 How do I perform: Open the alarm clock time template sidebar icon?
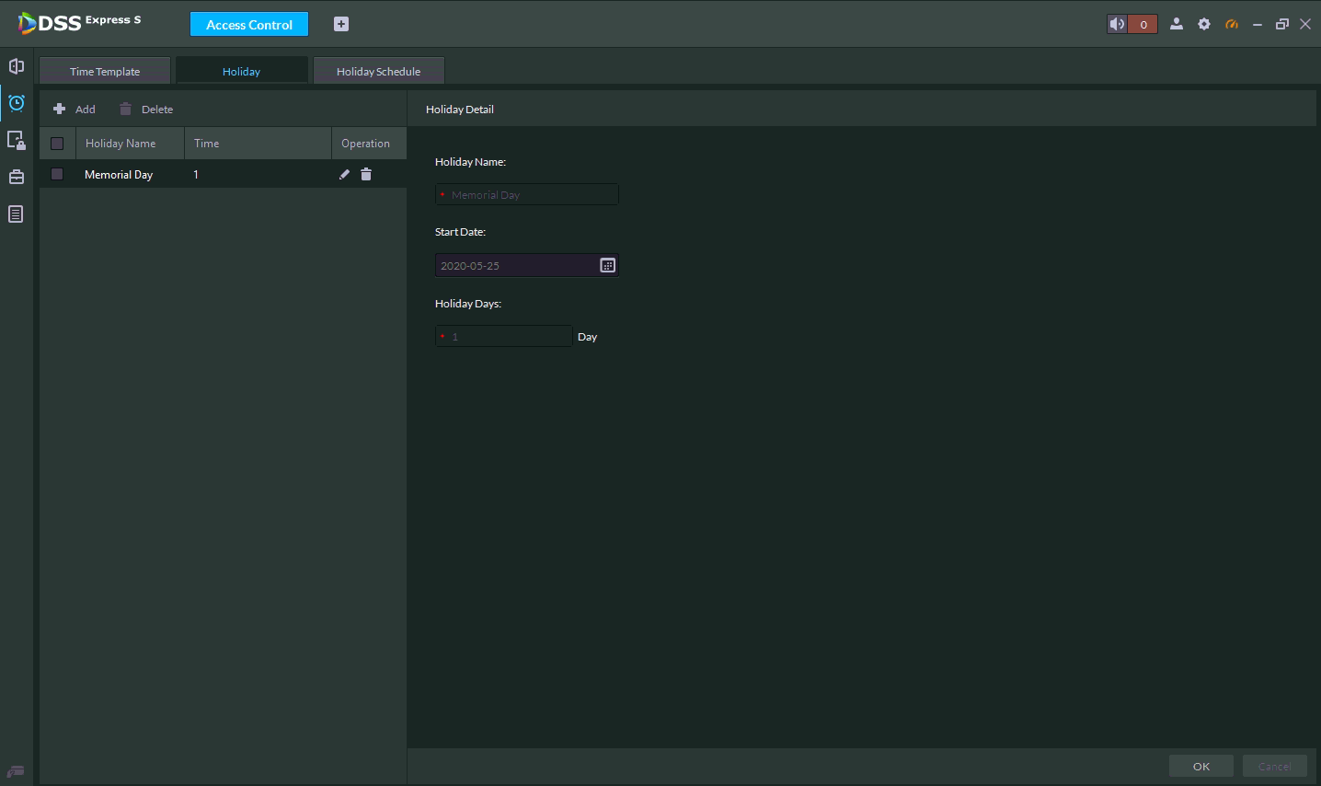[x=17, y=103]
